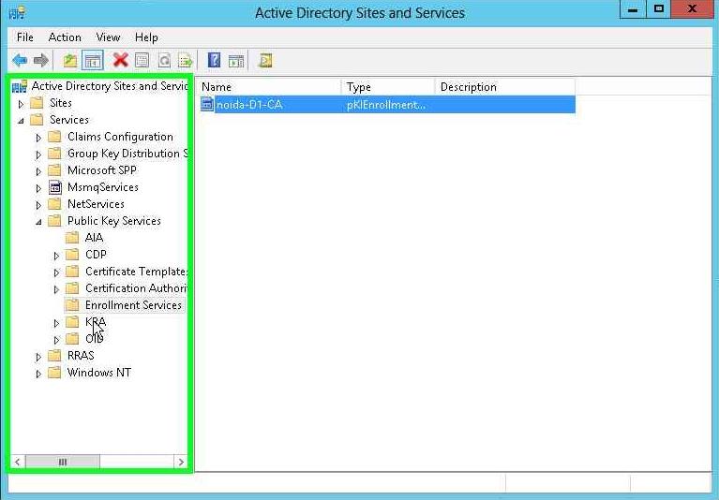719x500 pixels.
Task: Click the Back arrow toolbar icon
Action: click(x=20, y=60)
